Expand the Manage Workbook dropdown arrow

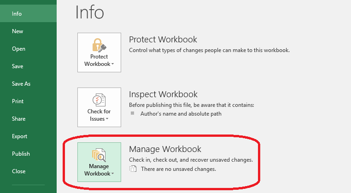[x=112, y=174]
